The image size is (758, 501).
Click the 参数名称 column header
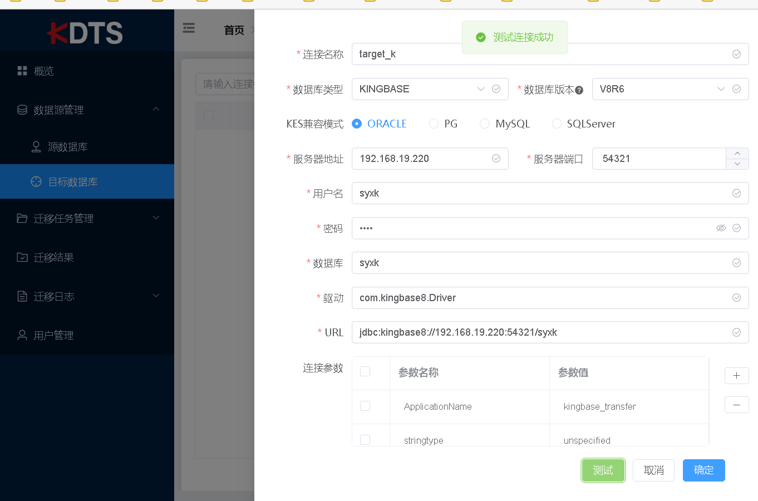point(470,373)
